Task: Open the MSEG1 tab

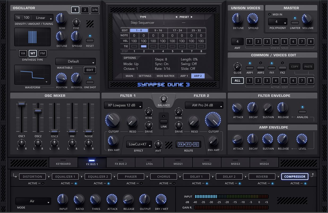Action: (178, 162)
